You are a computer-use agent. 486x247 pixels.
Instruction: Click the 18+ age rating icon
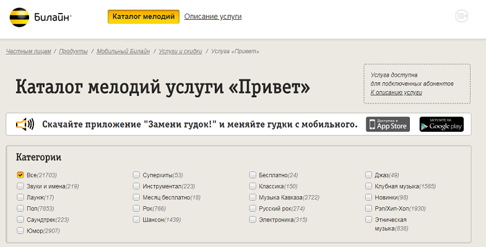pyautogui.click(x=461, y=16)
